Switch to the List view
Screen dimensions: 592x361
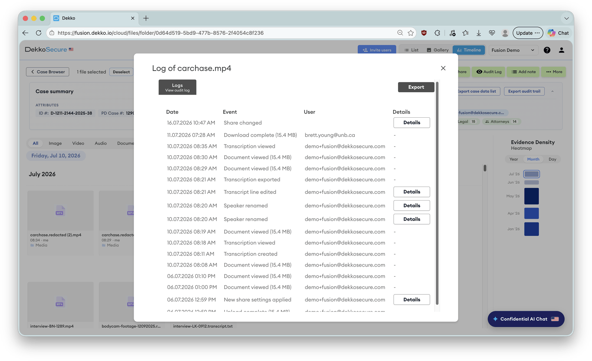point(411,50)
